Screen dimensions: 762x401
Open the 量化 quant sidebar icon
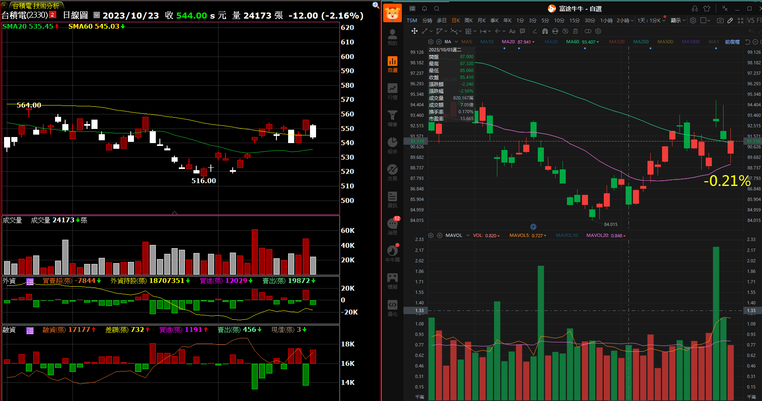click(x=393, y=308)
